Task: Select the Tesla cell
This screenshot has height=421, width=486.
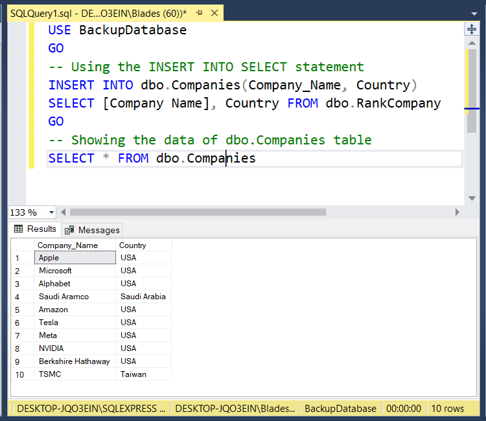Action: [x=75, y=323]
